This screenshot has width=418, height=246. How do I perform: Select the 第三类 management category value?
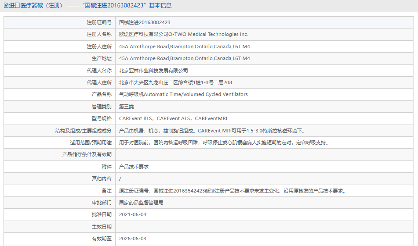click(126, 107)
